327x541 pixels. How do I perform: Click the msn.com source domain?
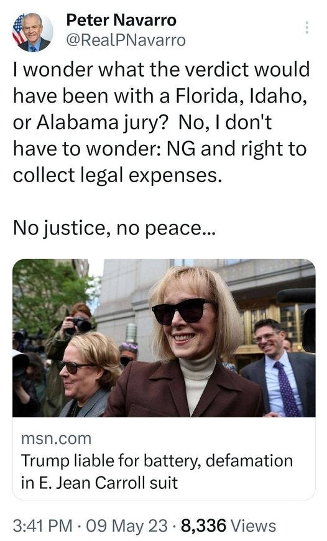click(x=56, y=438)
